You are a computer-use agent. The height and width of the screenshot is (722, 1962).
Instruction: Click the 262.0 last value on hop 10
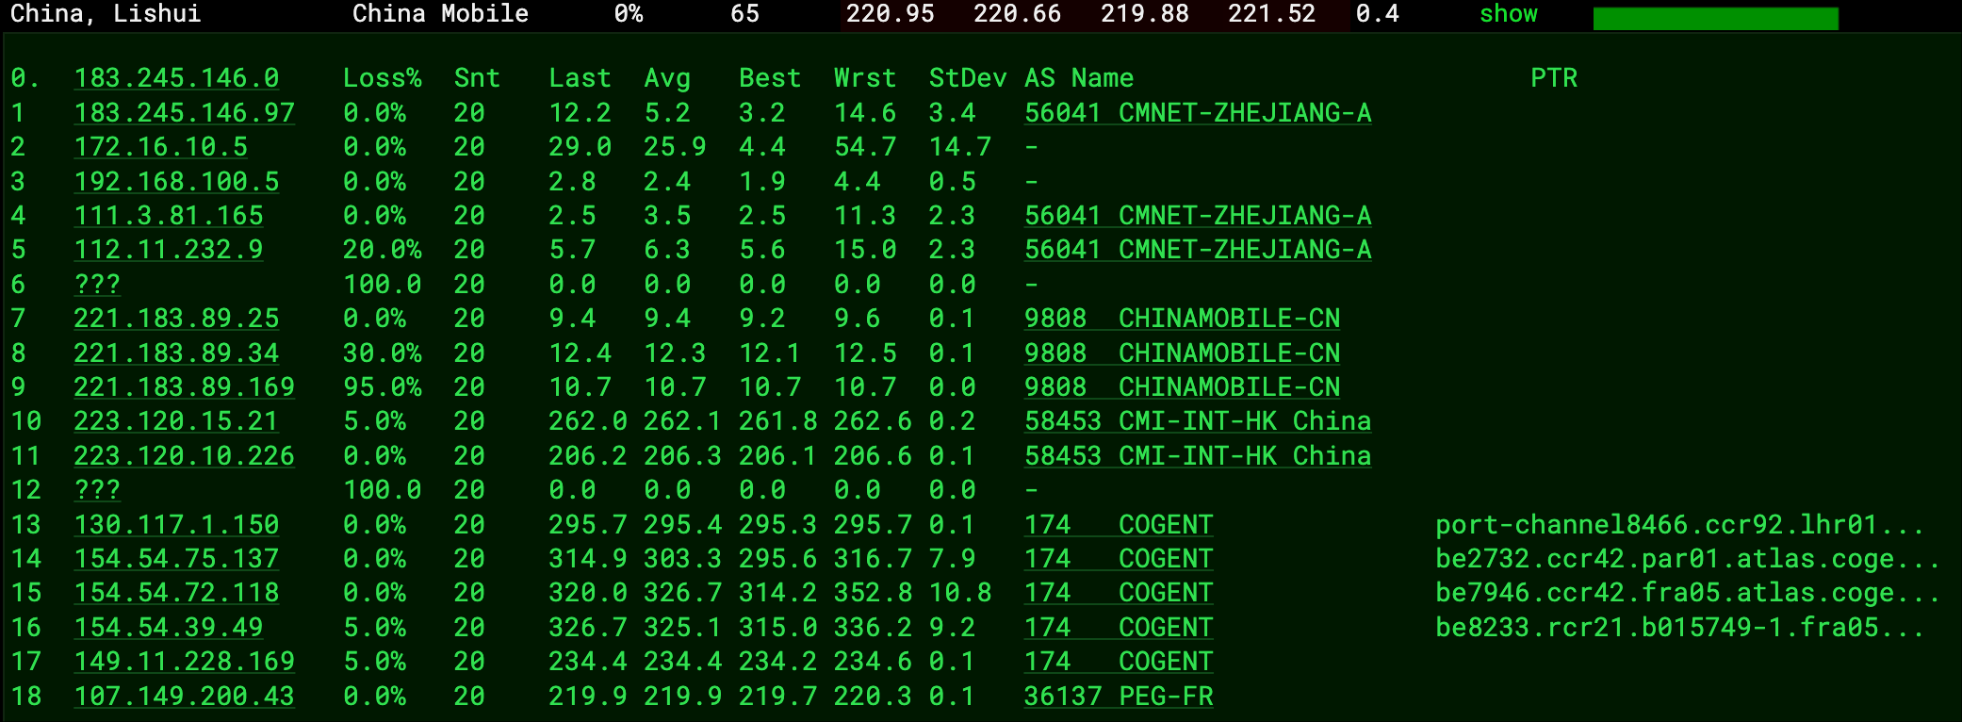tap(588, 421)
